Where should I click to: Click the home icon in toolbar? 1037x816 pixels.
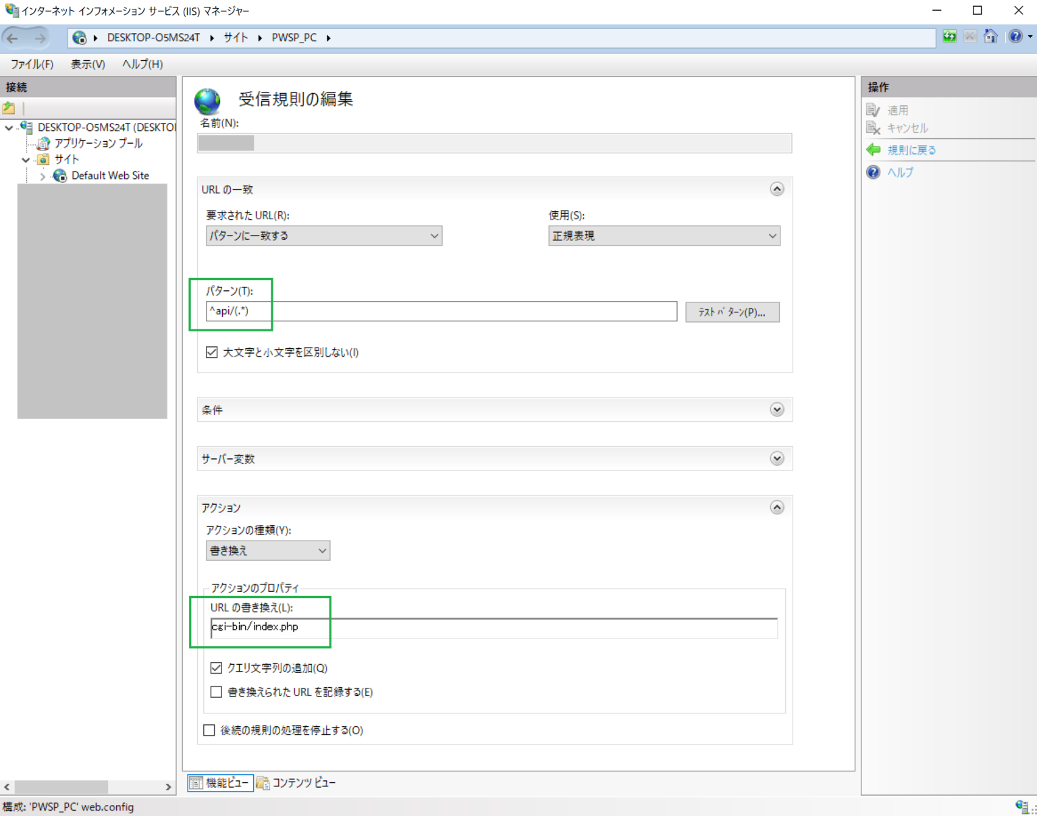[x=990, y=36]
